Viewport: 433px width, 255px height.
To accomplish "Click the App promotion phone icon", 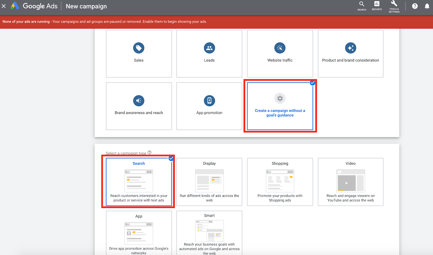I will [x=209, y=100].
